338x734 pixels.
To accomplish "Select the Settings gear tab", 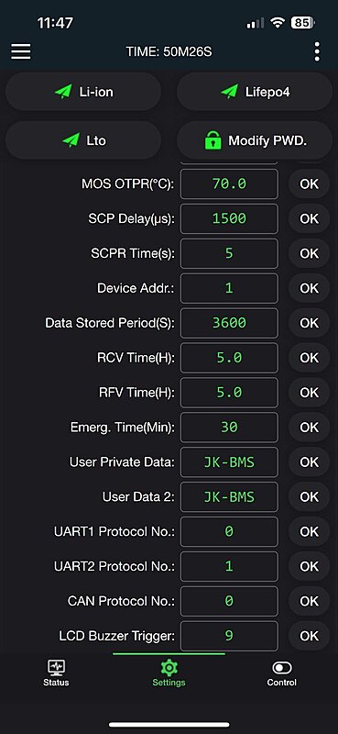I will [169, 673].
